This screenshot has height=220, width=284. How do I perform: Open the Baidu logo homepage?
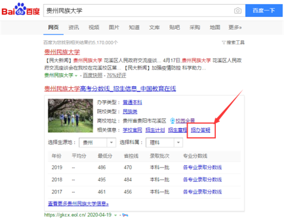(x=21, y=9)
